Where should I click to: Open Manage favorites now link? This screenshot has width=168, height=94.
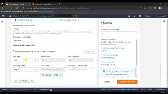(46, 12)
